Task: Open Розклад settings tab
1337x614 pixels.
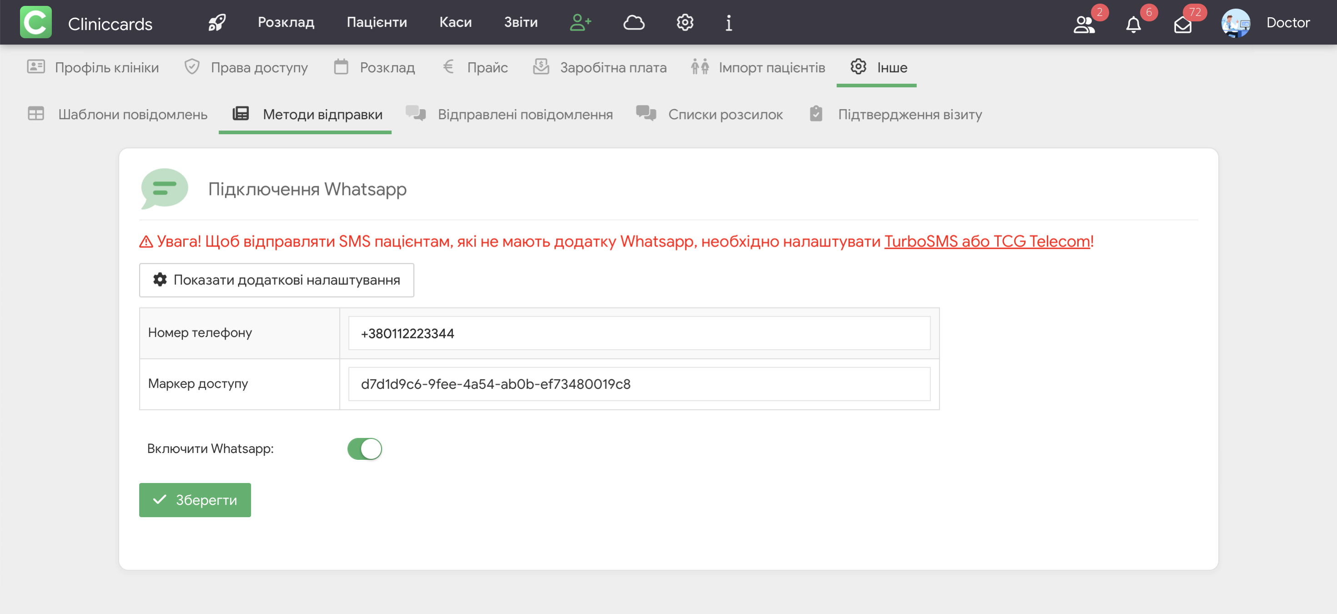Action: point(374,67)
